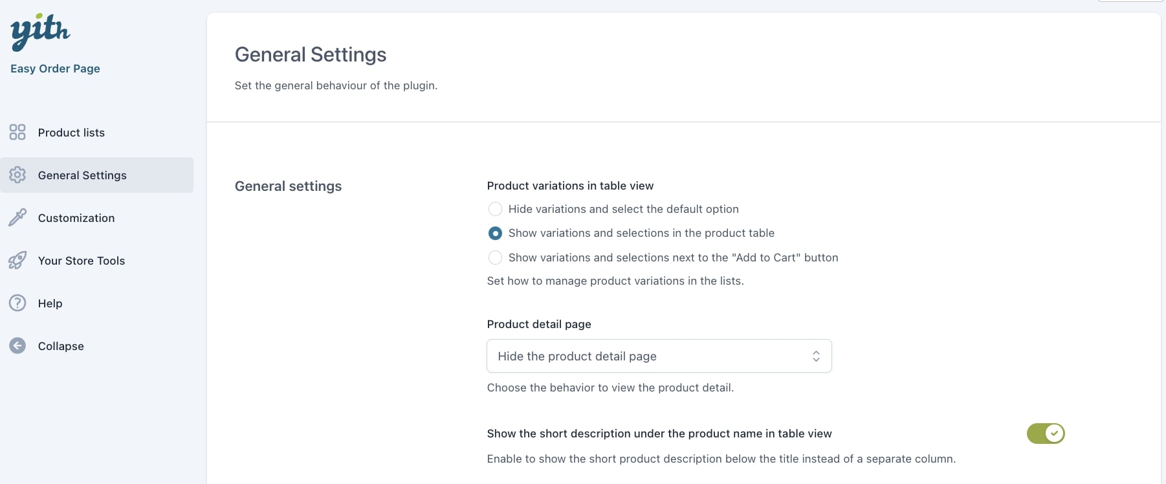Click the Collapse arrow icon
Screen dimensions: 1166x484
click(17, 346)
